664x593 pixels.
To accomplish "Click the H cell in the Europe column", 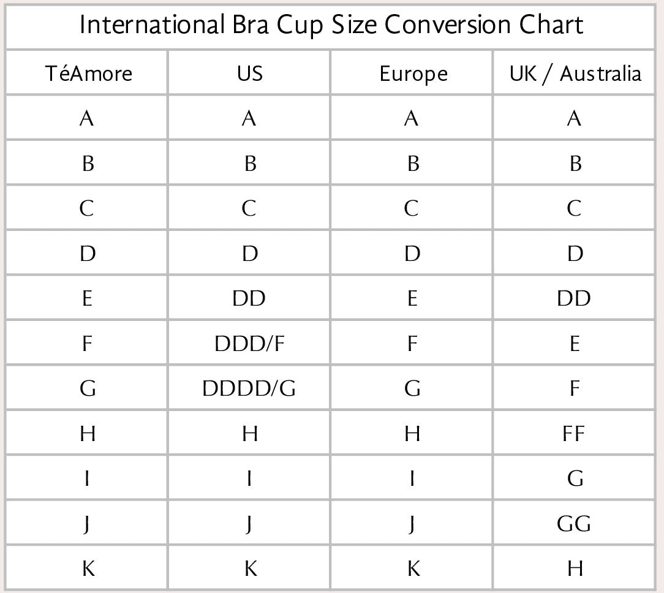I will tap(412, 434).
